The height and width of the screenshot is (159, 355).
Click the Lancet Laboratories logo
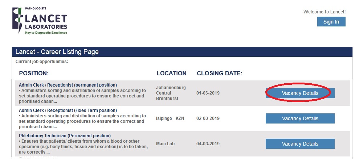click(40, 21)
